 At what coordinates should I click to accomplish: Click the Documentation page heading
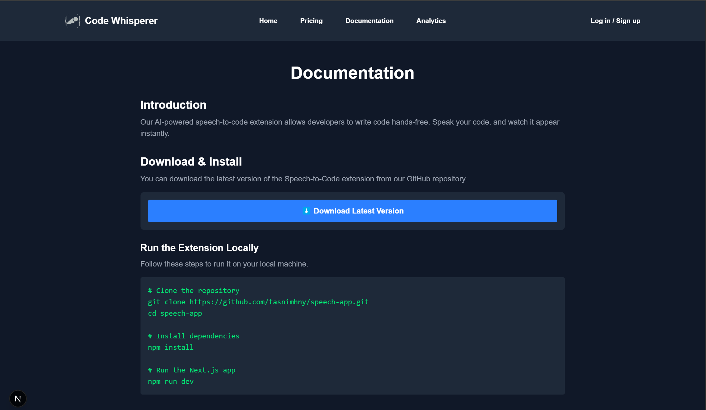[352, 73]
